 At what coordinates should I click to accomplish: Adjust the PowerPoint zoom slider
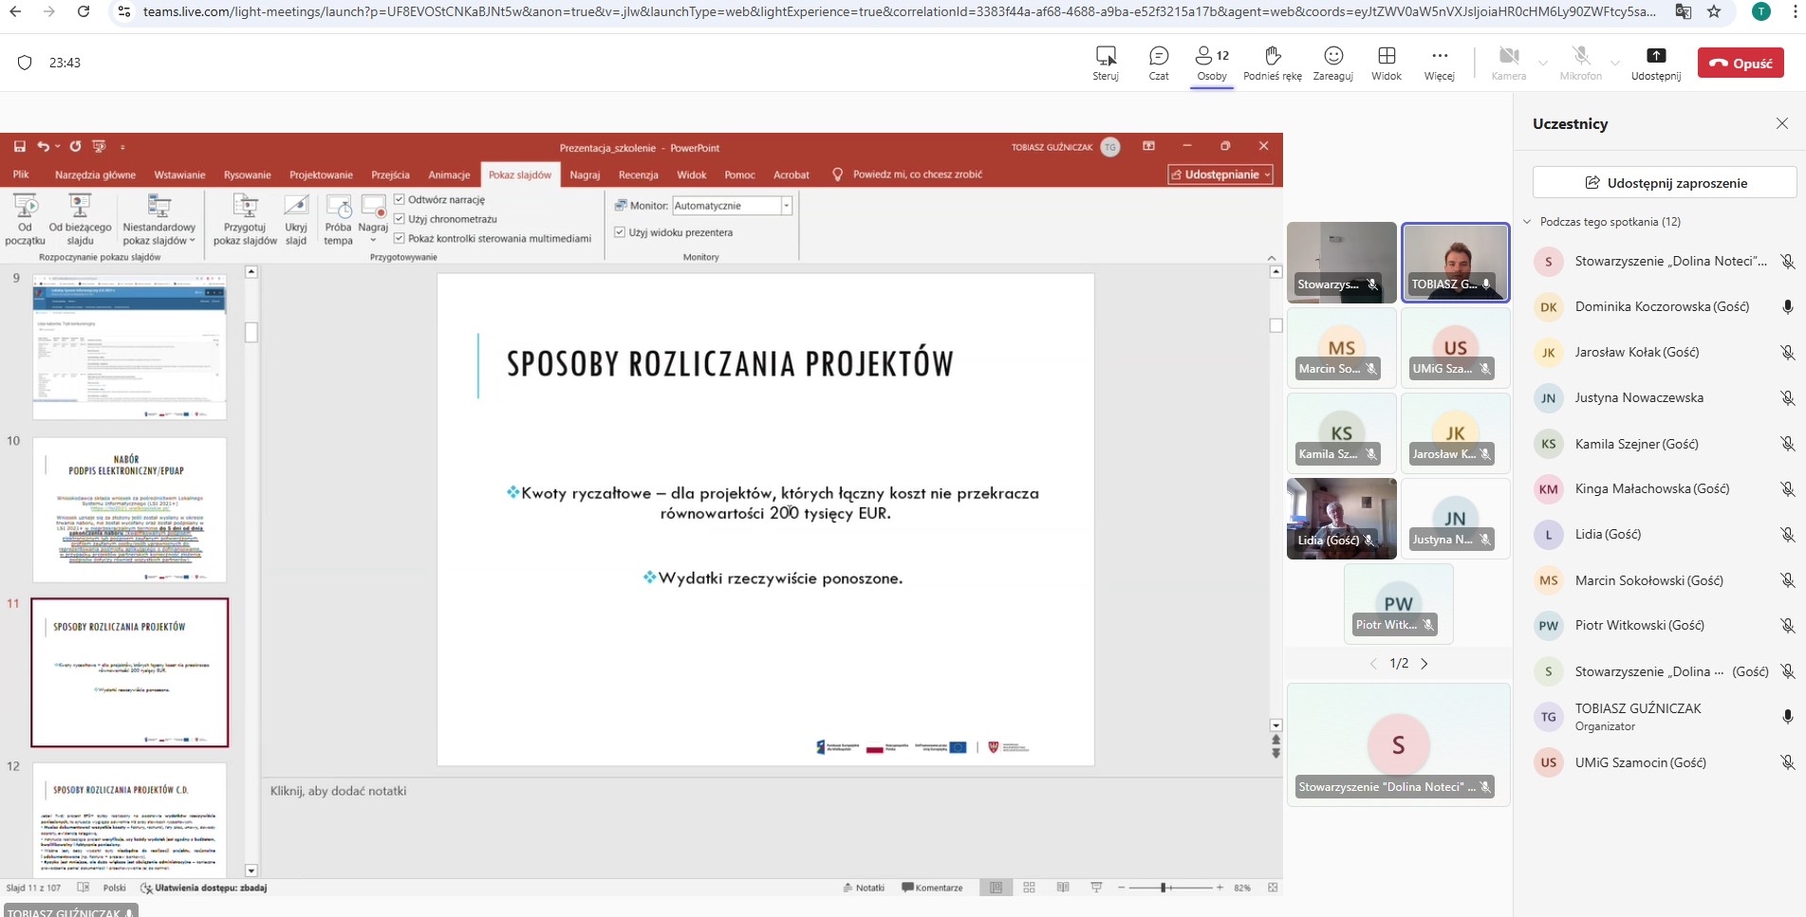click(x=1164, y=888)
